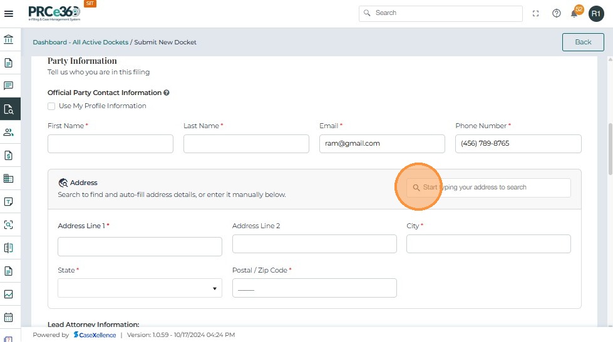Open notifications bell with 52 badge
613x342 pixels.
(x=574, y=13)
